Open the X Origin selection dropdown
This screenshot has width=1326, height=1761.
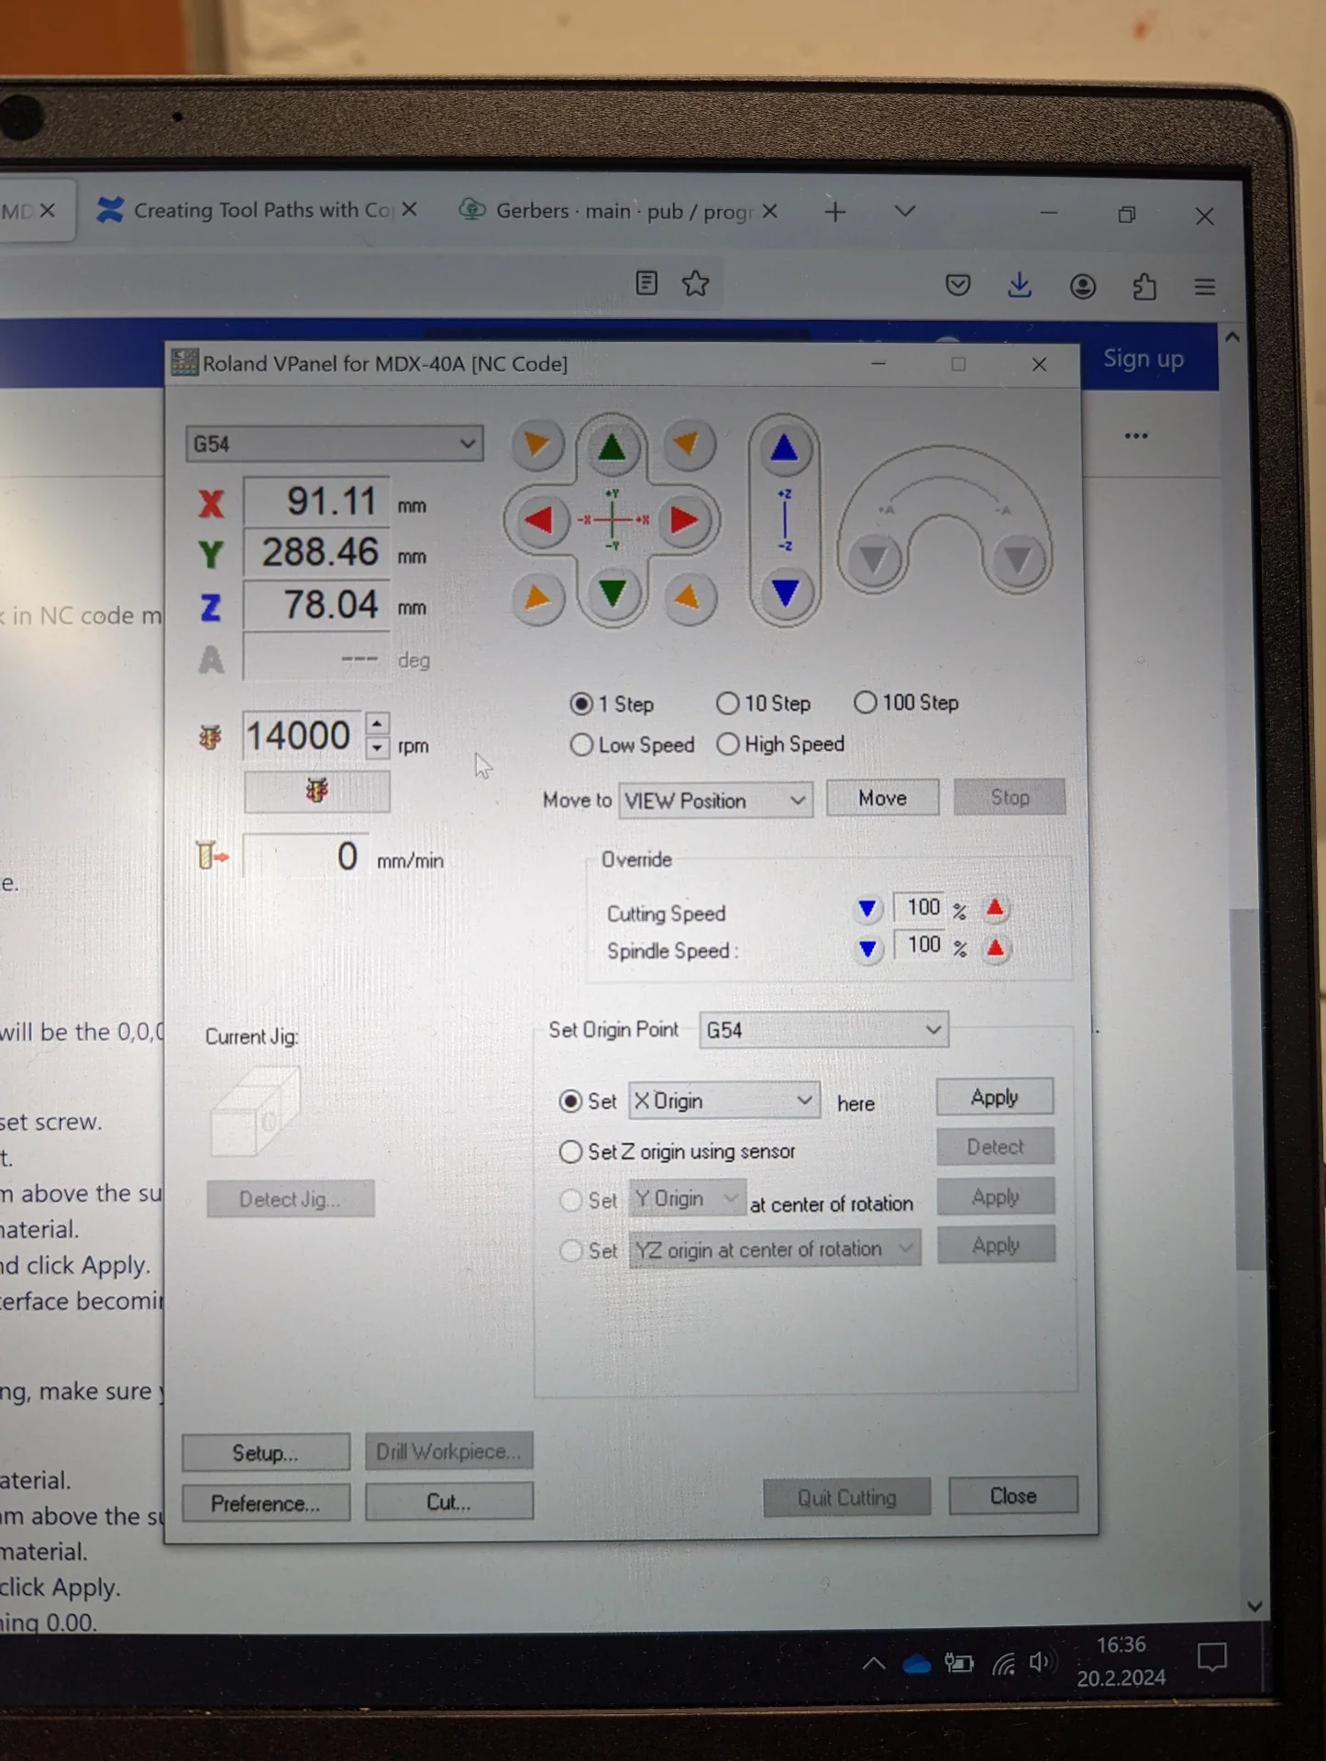click(724, 1101)
